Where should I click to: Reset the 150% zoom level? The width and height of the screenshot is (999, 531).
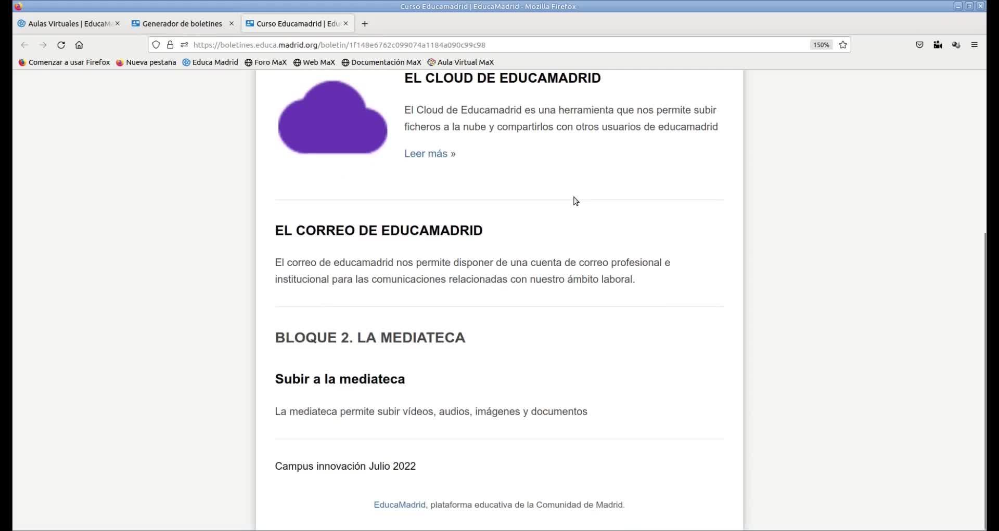pyautogui.click(x=821, y=45)
